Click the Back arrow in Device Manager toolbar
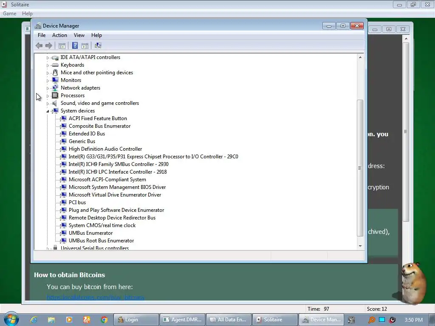This screenshot has height=326, width=435. [x=39, y=45]
